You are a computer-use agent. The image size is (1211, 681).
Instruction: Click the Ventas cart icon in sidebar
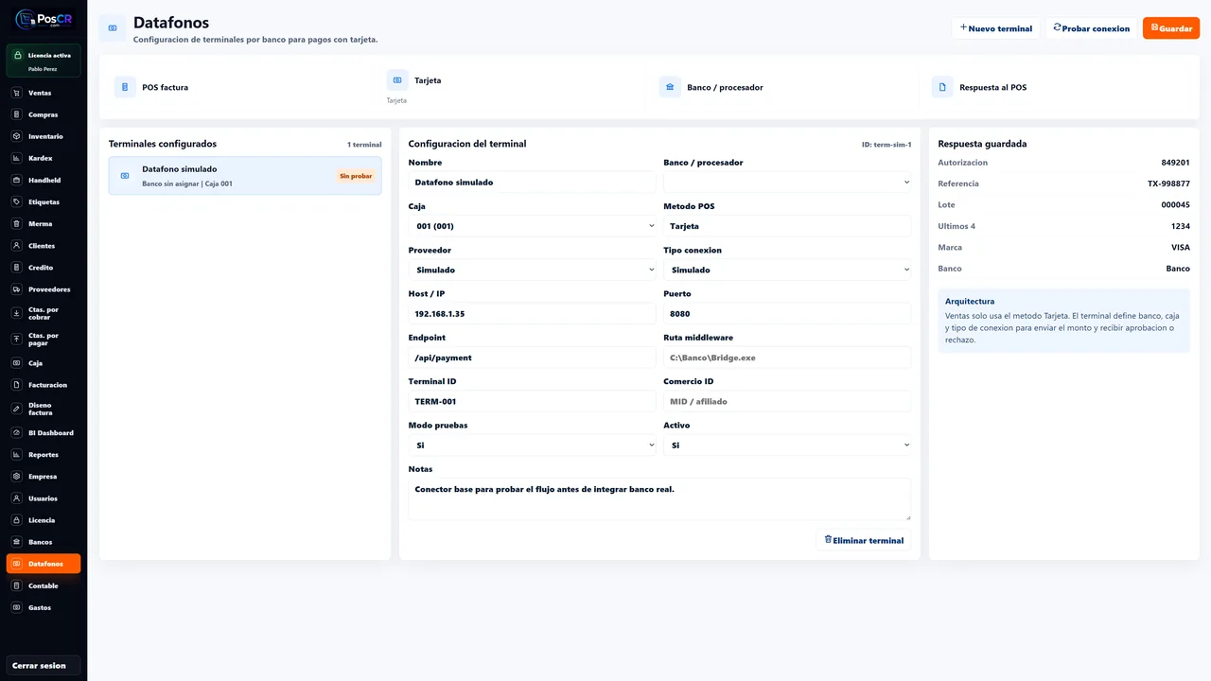tap(16, 93)
